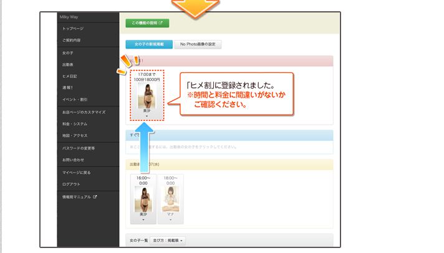Open パスワードの変更等
The height and width of the screenshot is (253, 444).
pos(79,148)
